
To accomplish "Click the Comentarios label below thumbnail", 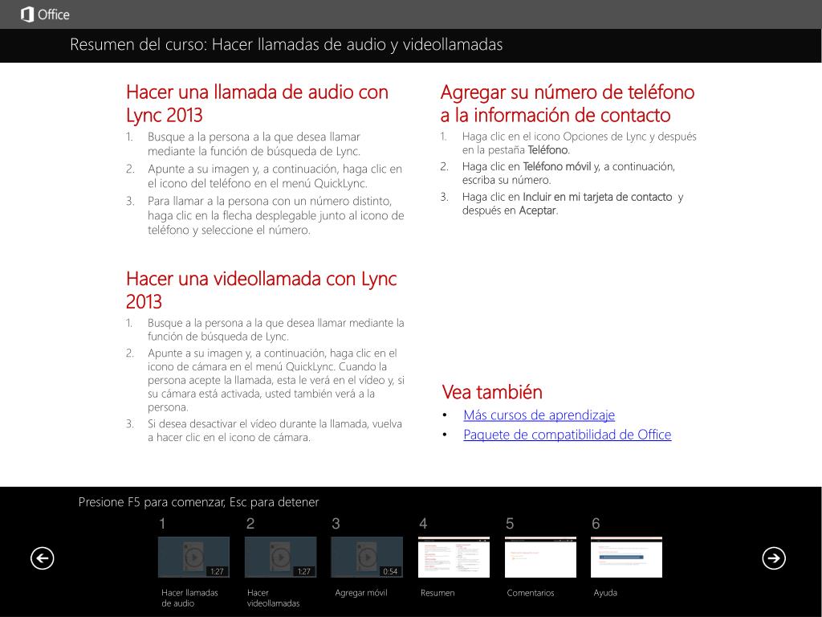I will point(531,593).
